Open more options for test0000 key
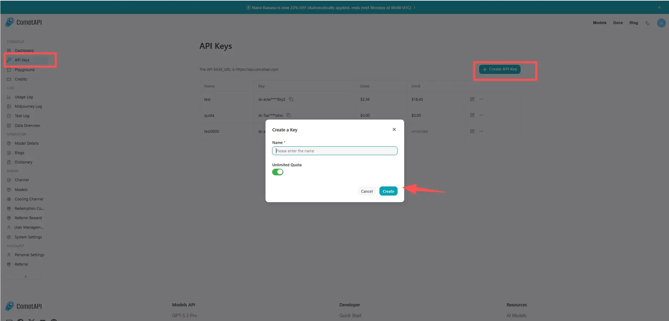 click(481, 131)
